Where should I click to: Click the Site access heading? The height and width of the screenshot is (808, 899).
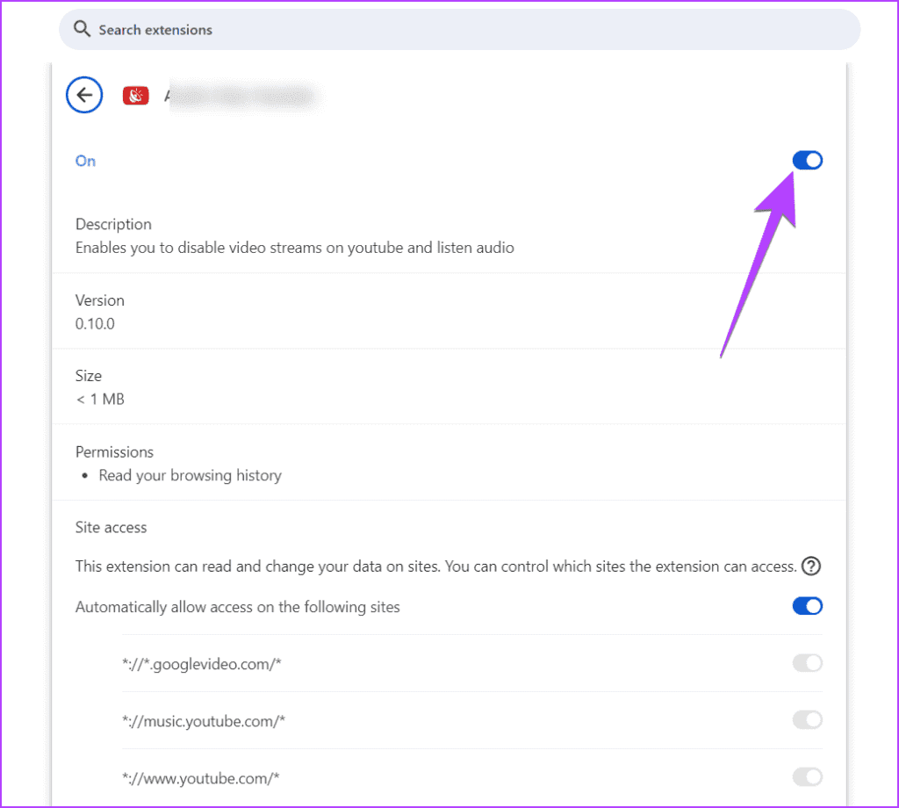(x=111, y=528)
